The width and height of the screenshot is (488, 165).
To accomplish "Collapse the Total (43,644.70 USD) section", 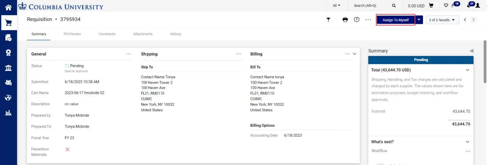I will [x=467, y=70].
